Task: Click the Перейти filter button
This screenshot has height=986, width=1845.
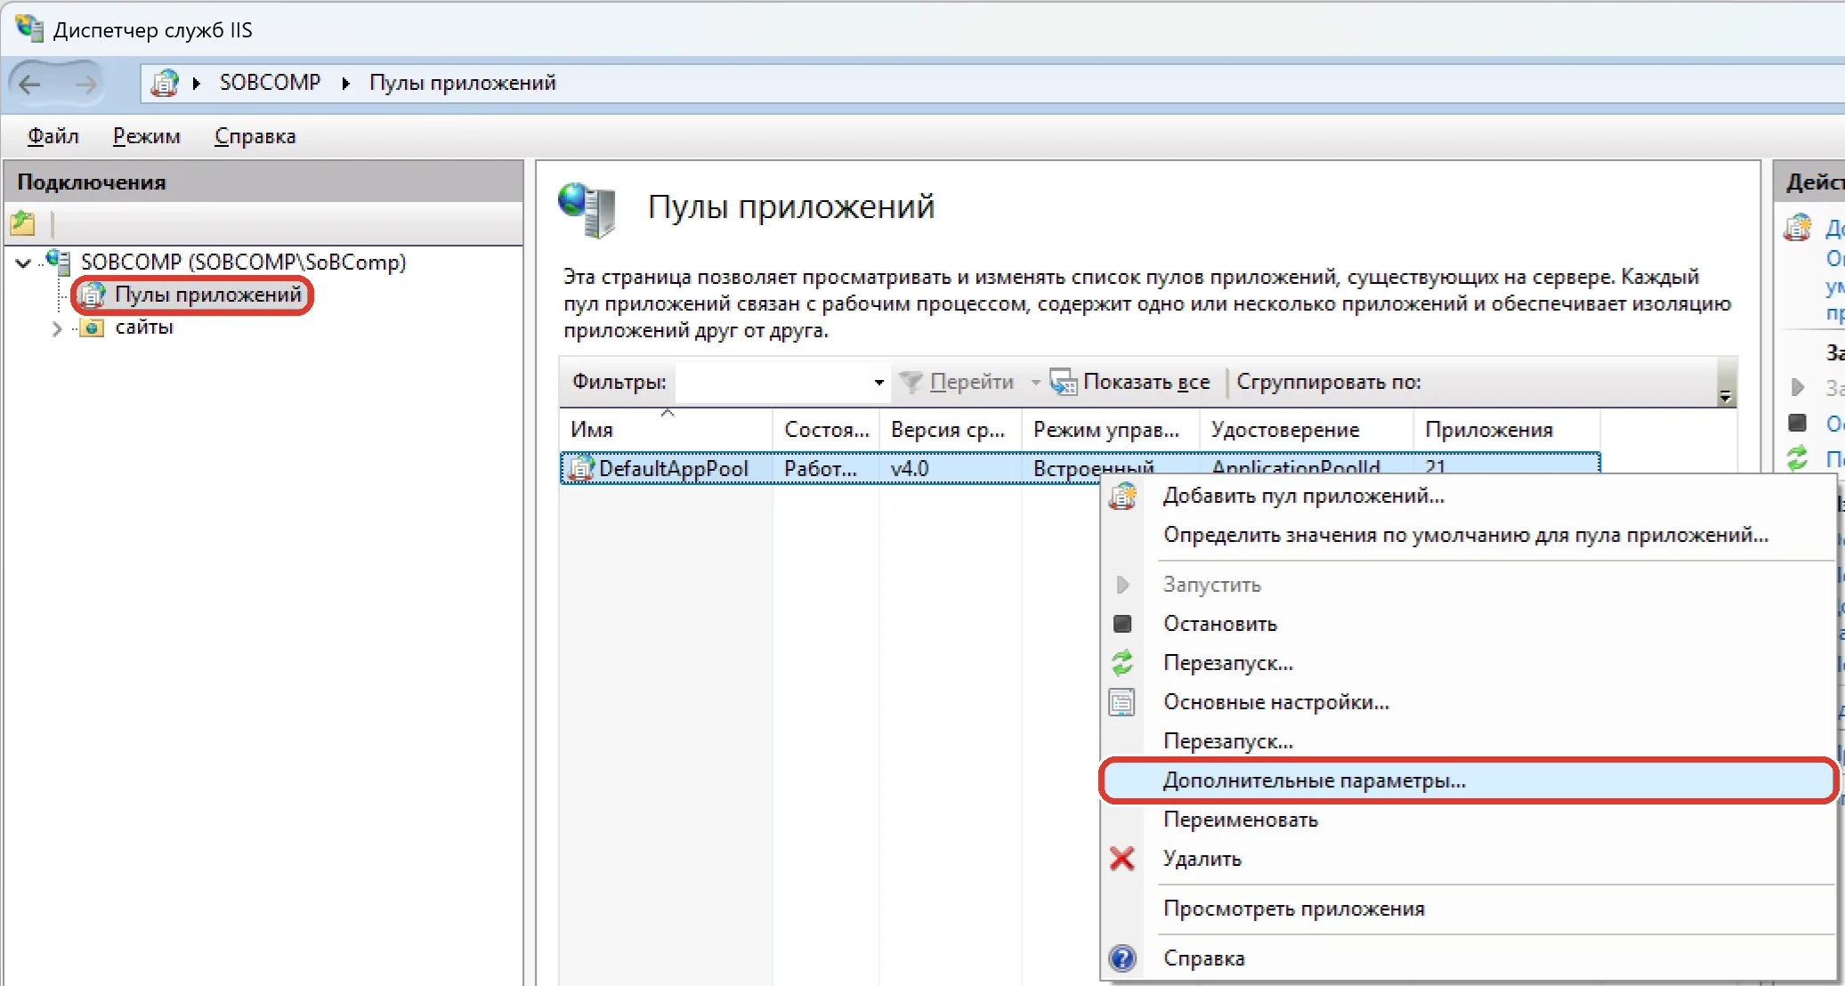Action: (957, 382)
